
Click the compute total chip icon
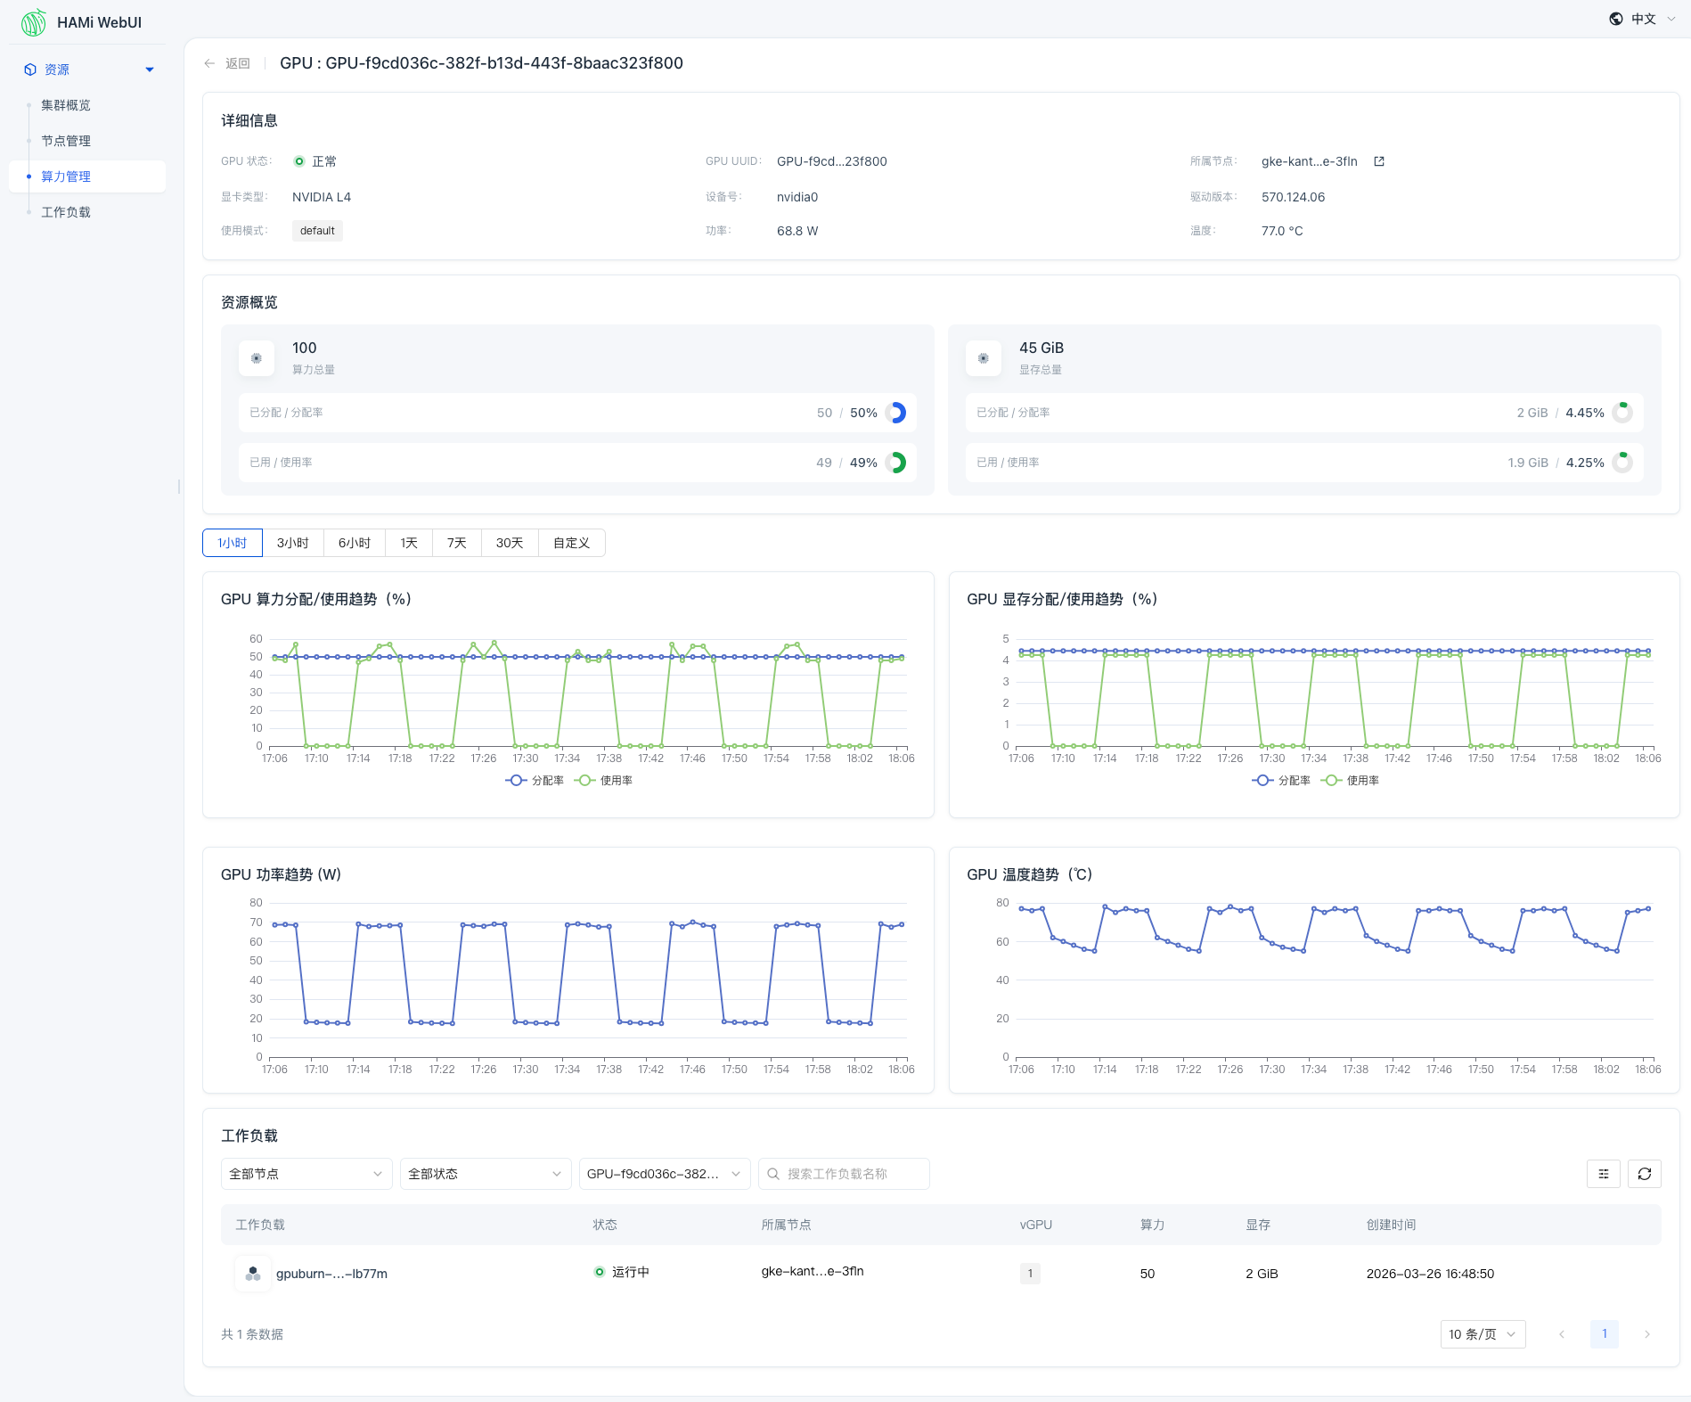click(x=257, y=358)
